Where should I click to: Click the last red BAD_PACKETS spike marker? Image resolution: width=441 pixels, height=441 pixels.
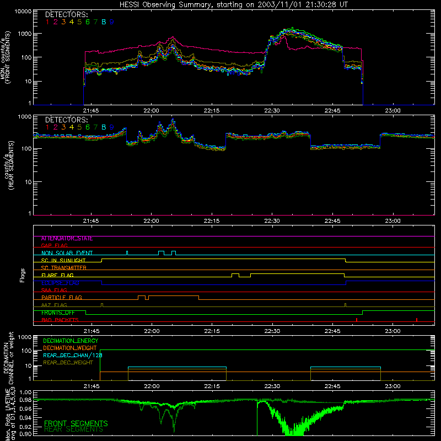pyautogui.click(x=417, y=320)
